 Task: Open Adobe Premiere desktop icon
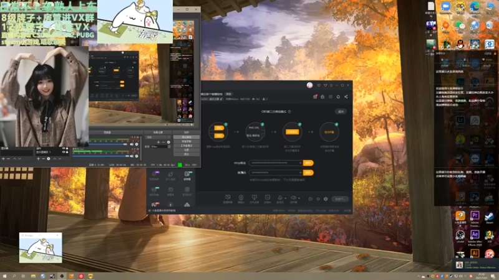click(475, 216)
